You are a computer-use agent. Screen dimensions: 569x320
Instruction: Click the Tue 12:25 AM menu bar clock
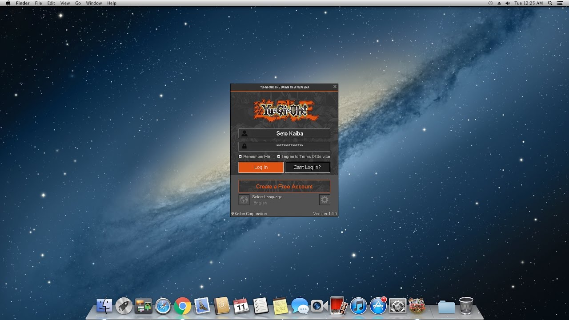[529, 3]
